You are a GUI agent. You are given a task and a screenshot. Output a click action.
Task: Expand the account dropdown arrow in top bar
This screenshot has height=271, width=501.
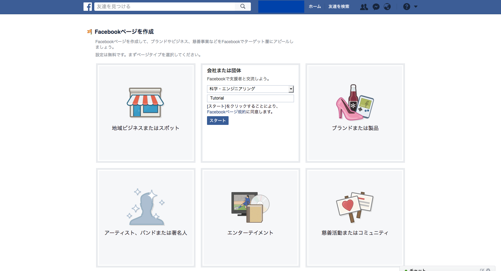416,7
